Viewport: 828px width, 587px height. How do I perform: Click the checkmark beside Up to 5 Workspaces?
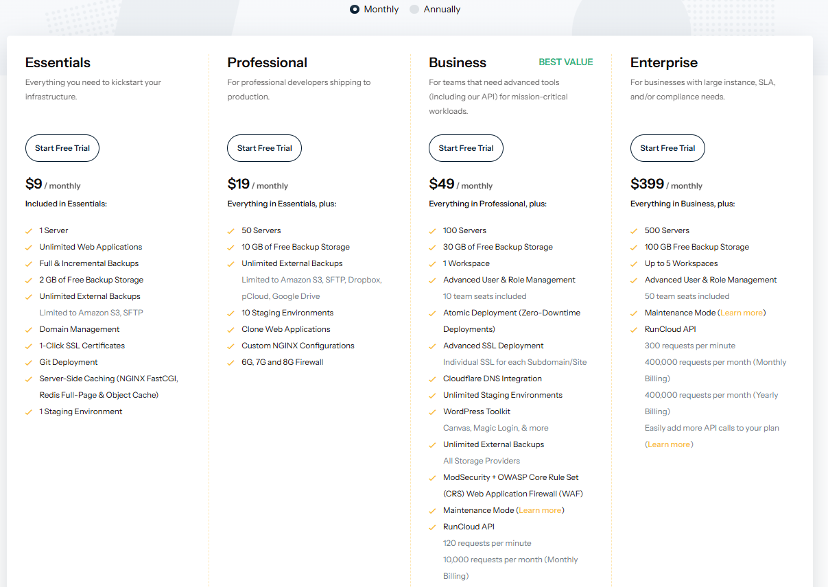[x=635, y=264]
